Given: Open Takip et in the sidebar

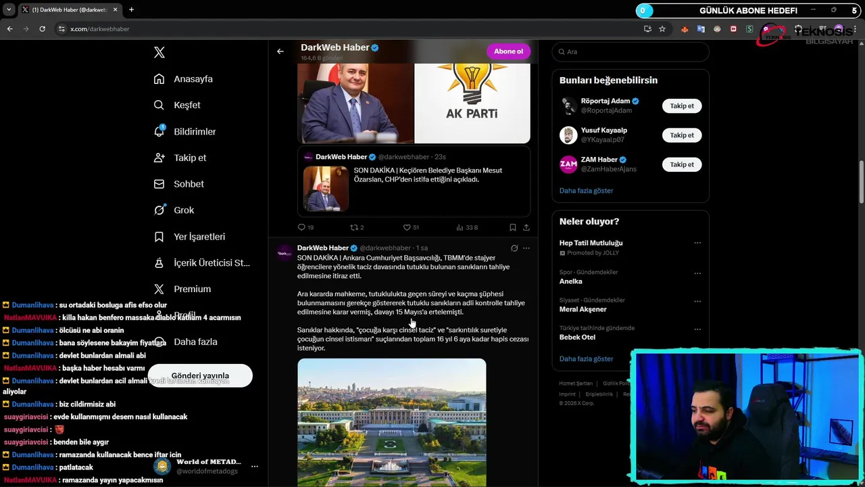Looking at the screenshot, I should (x=180, y=158).
